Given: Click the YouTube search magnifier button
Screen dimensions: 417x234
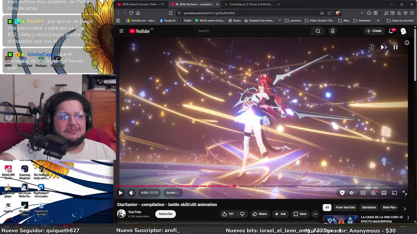Looking at the screenshot, I should coord(318,31).
